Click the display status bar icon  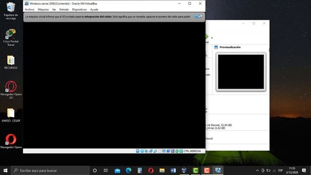click(164, 151)
